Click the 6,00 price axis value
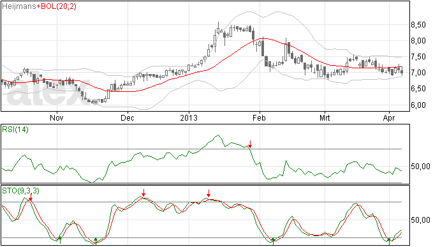The height and width of the screenshot is (247, 440). [418, 105]
